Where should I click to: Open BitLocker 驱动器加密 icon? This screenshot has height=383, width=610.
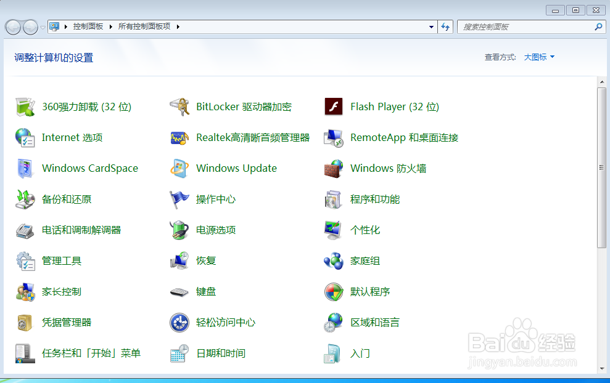coord(179,107)
